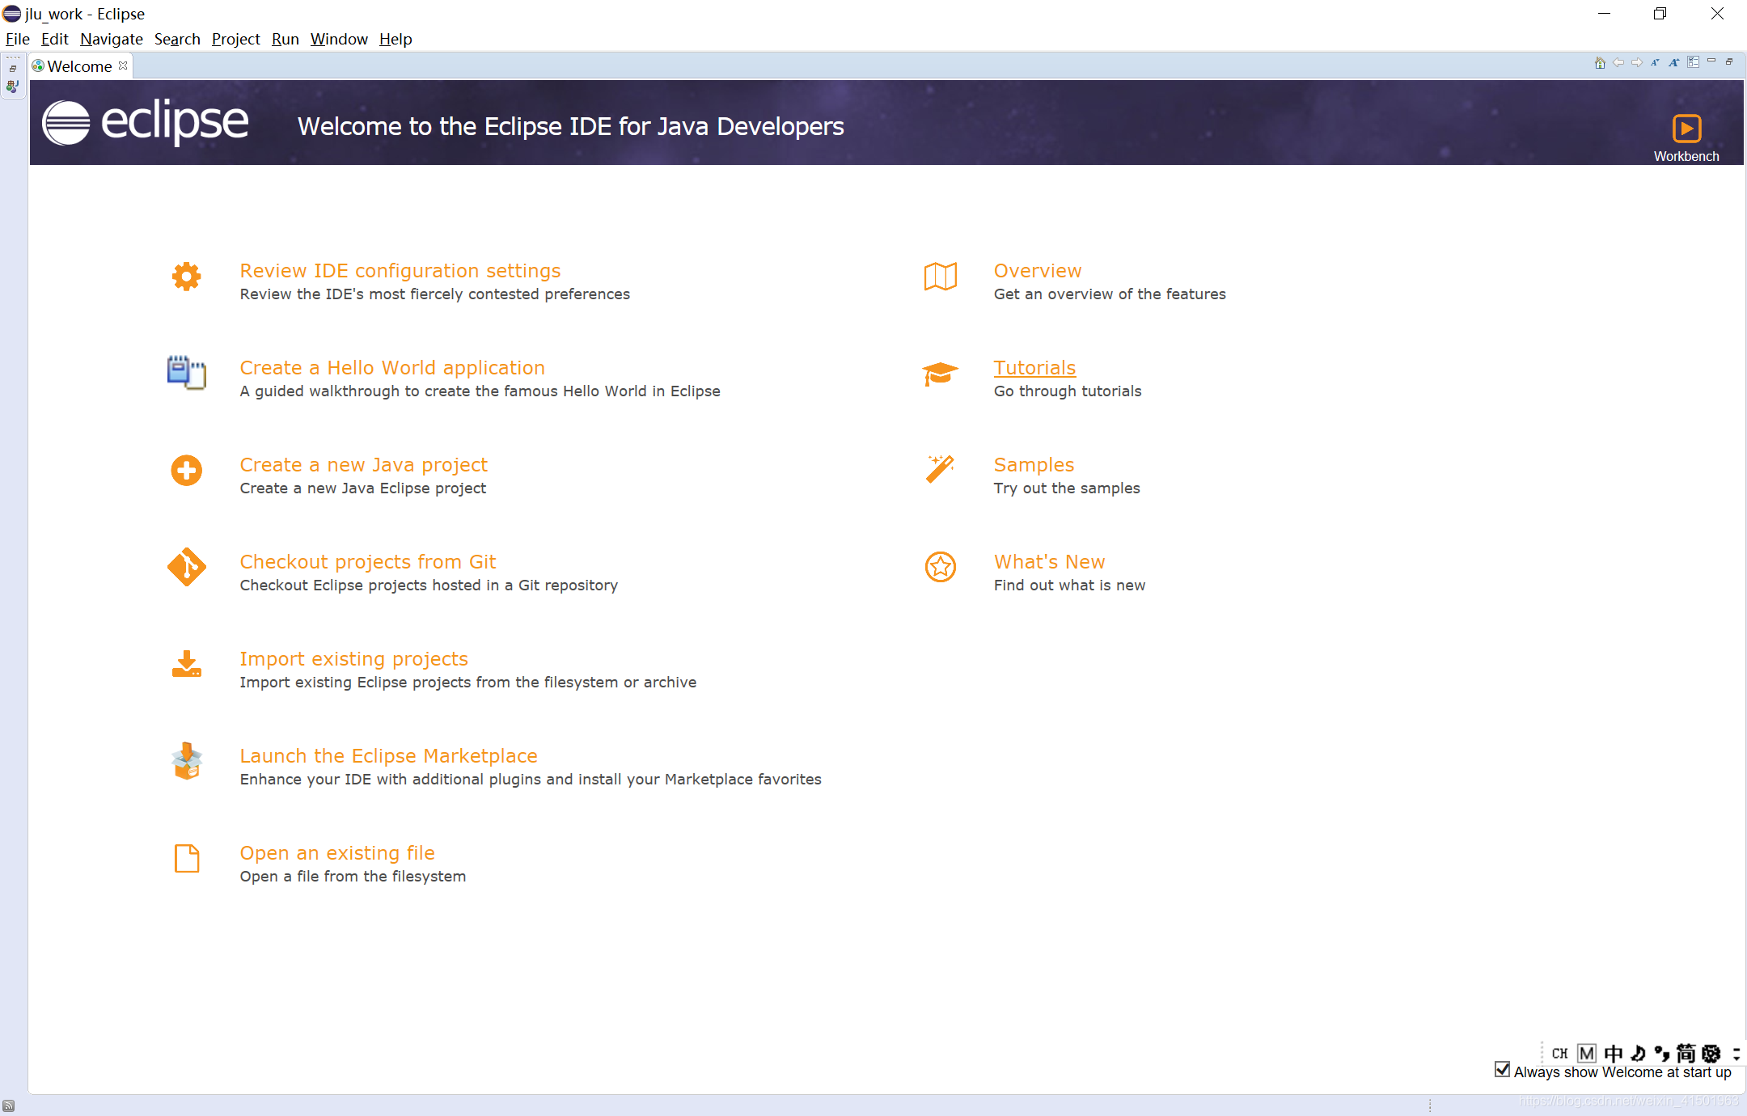Screen dimensions: 1747x1116
Task: Click the forward navigation arrow in Welcome toolbar
Action: [1636, 63]
